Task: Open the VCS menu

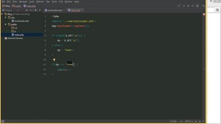Action: click(x=61, y=1)
